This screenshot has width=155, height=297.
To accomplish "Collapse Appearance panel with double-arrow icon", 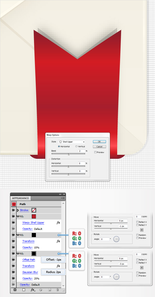I will [60, 194].
